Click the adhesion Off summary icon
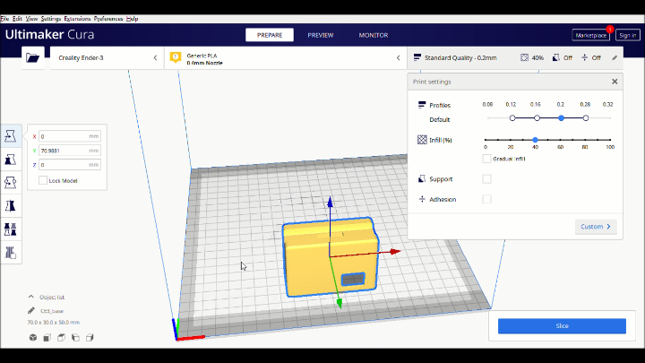The image size is (645, 363). 584,57
